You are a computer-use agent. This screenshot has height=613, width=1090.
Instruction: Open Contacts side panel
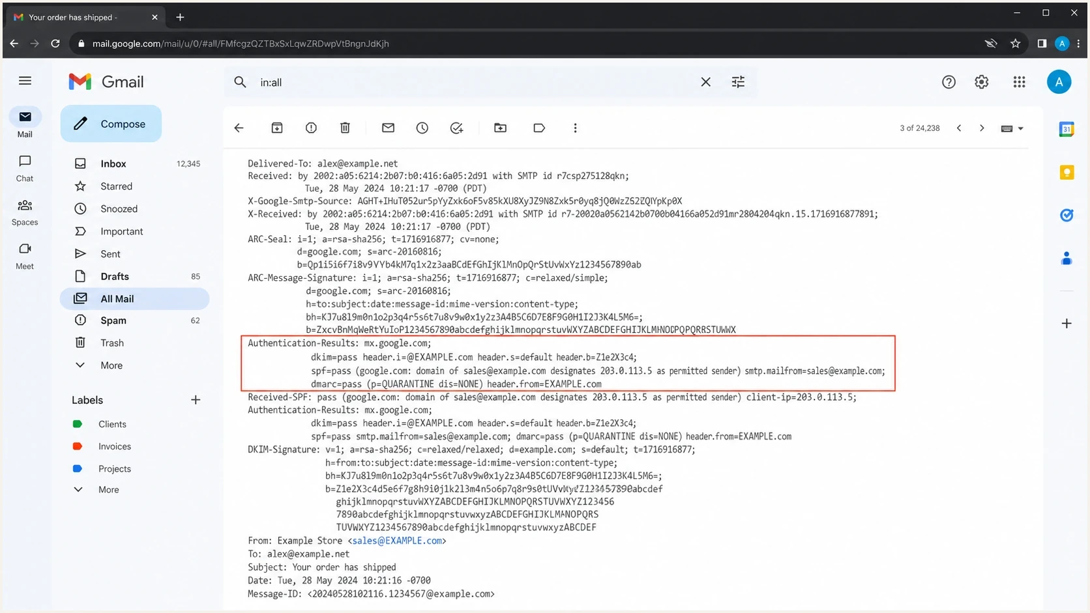1067,259
